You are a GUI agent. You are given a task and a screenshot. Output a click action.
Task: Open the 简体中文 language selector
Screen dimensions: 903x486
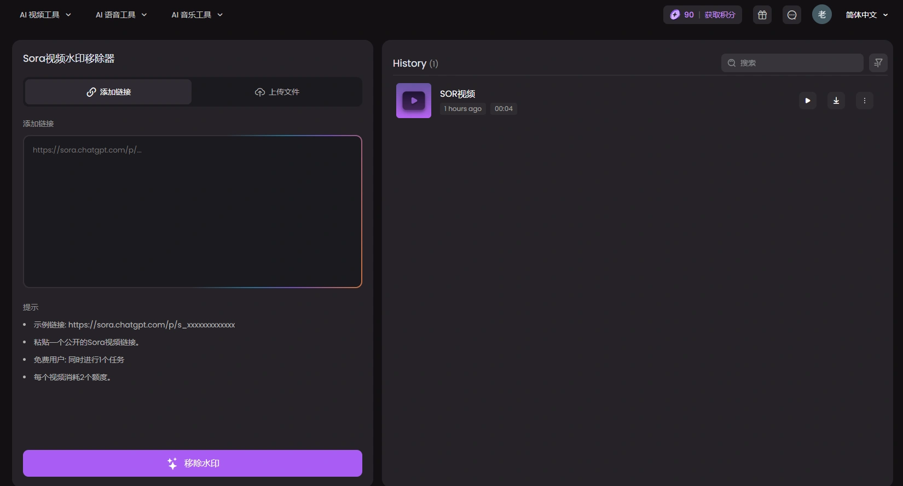[x=866, y=15]
